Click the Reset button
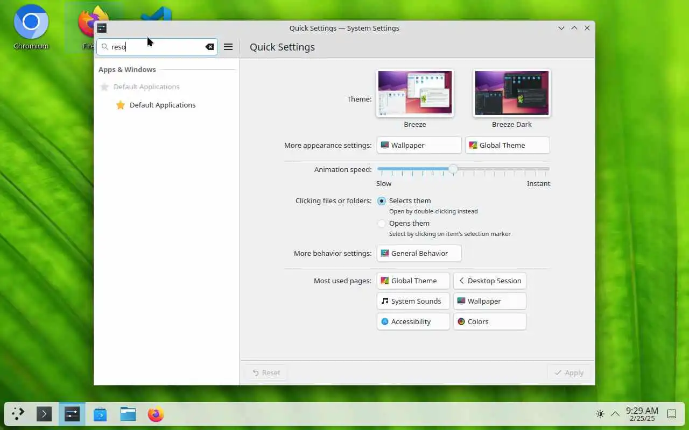Screen dimensions: 689x430 [266, 372]
